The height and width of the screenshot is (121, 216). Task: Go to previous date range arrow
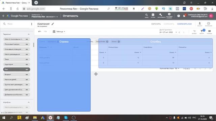pos(179,32)
